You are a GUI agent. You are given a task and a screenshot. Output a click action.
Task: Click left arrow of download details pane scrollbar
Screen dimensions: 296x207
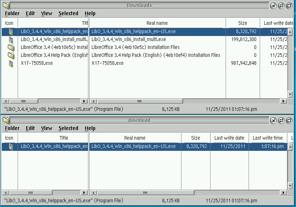(x=93, y=193)
